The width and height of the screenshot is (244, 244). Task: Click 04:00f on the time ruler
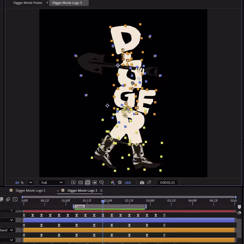(192, 200)
